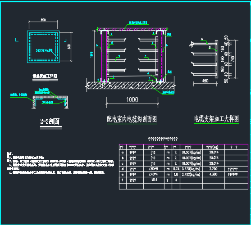Viewport: 251px width, 225px height.
Task: Click the ∠40*4 cell in row e
Action: pyautogui.click(x=153, y=174)
